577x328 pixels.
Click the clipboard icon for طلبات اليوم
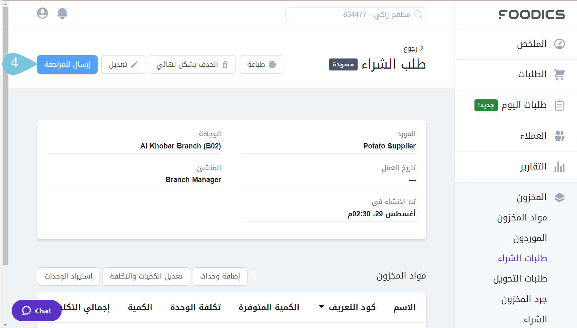pyautogui.click(x=559, y=105)
